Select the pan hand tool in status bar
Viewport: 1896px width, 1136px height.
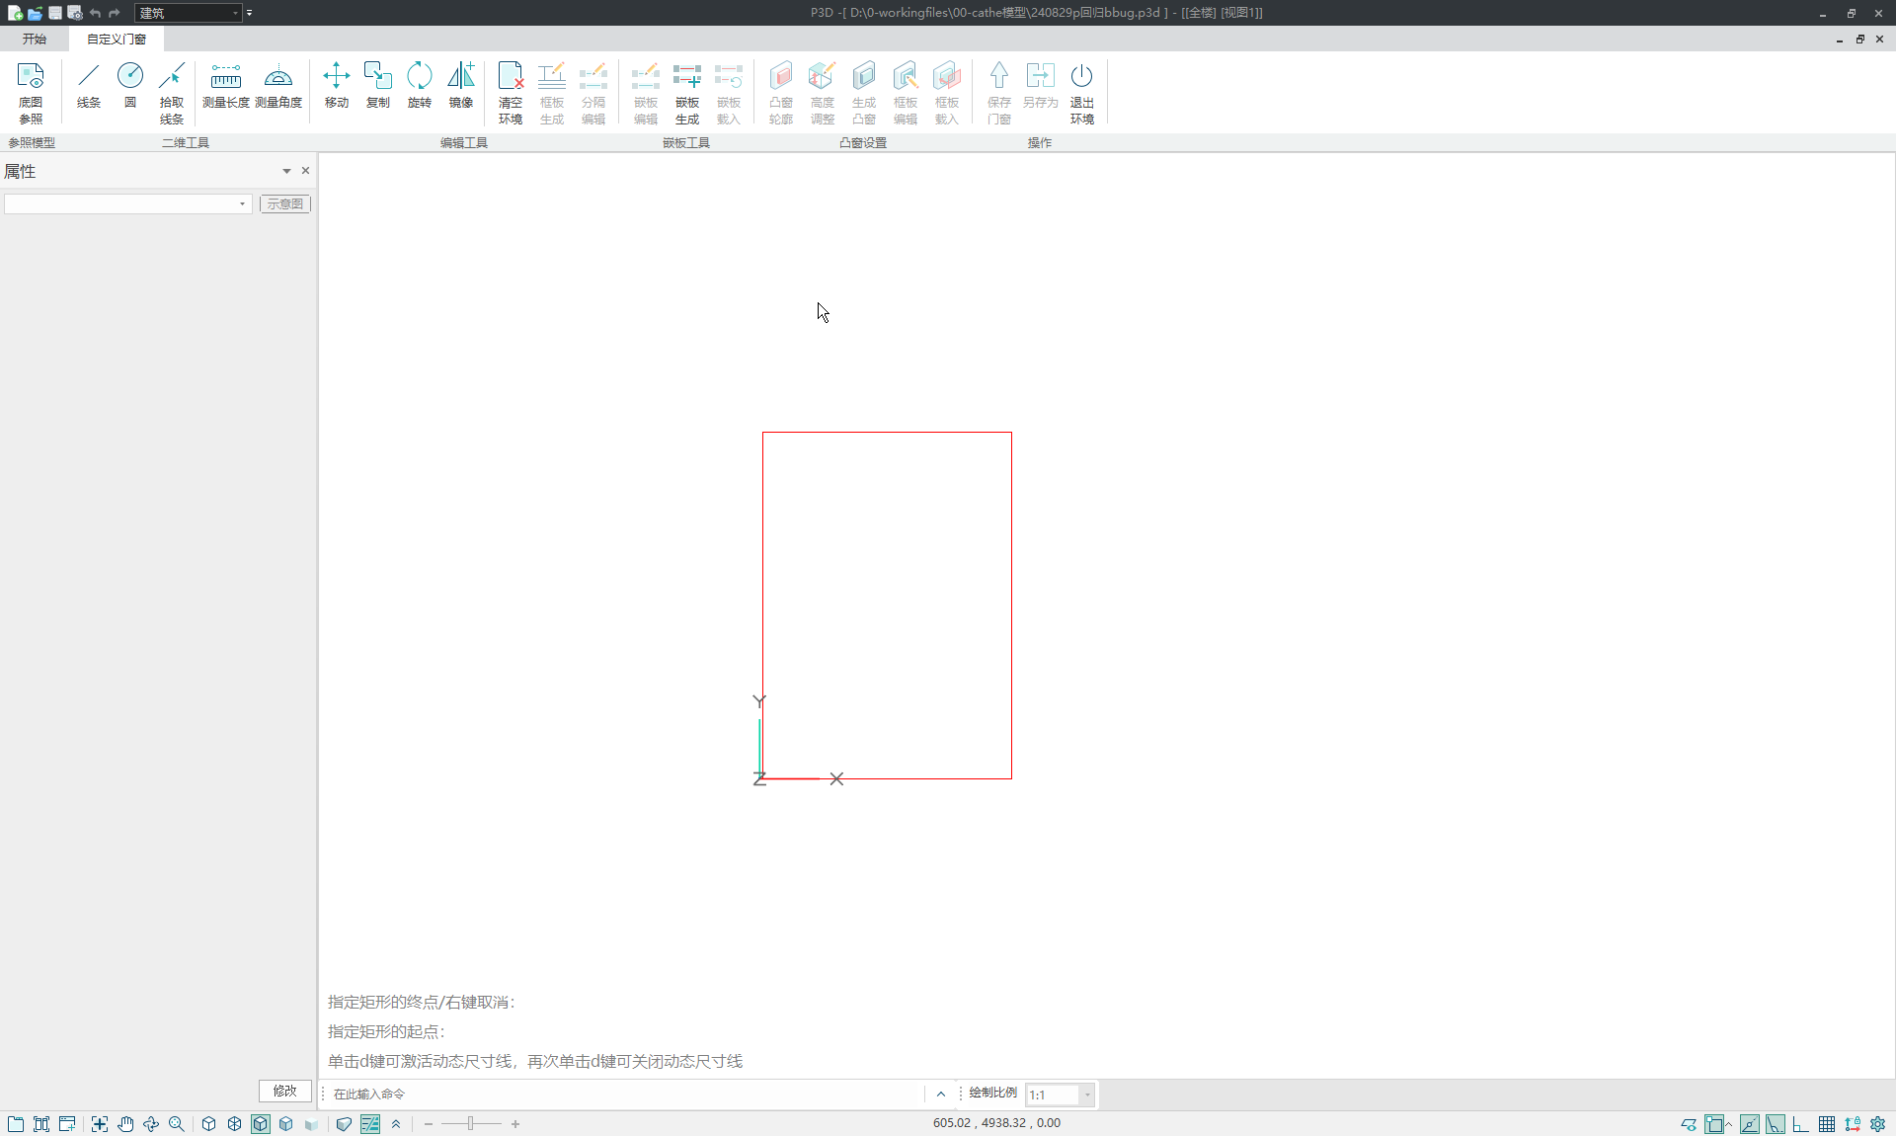coord(125,1124)
